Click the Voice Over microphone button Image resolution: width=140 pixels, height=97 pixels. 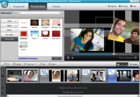pos(29,64)
